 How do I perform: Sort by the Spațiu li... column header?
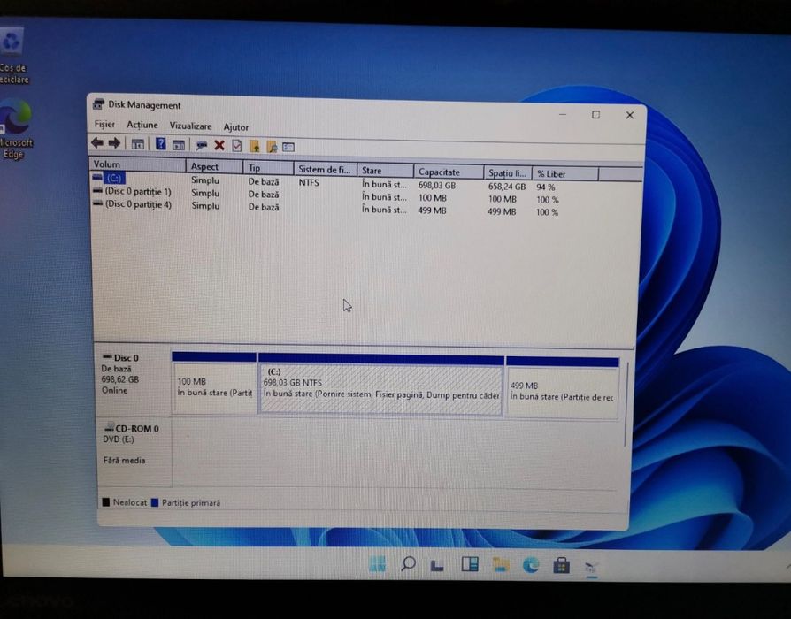[x=508, y=173]
